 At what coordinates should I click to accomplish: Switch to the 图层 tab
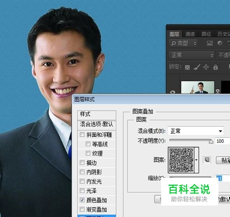(174, 34)
